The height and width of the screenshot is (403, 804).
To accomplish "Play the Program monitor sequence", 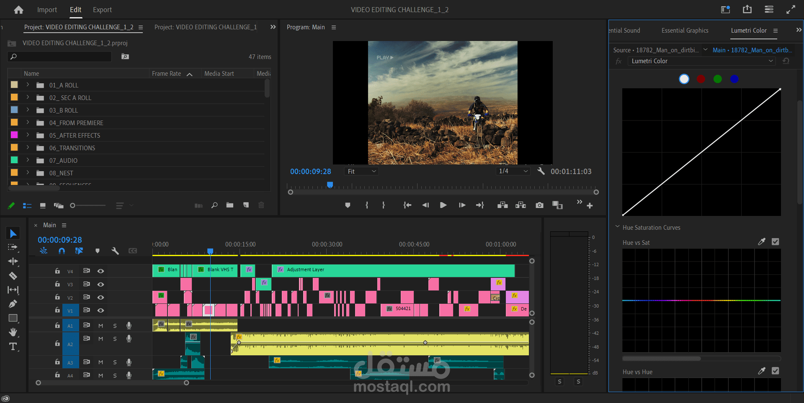I will (x=443, y=205).
